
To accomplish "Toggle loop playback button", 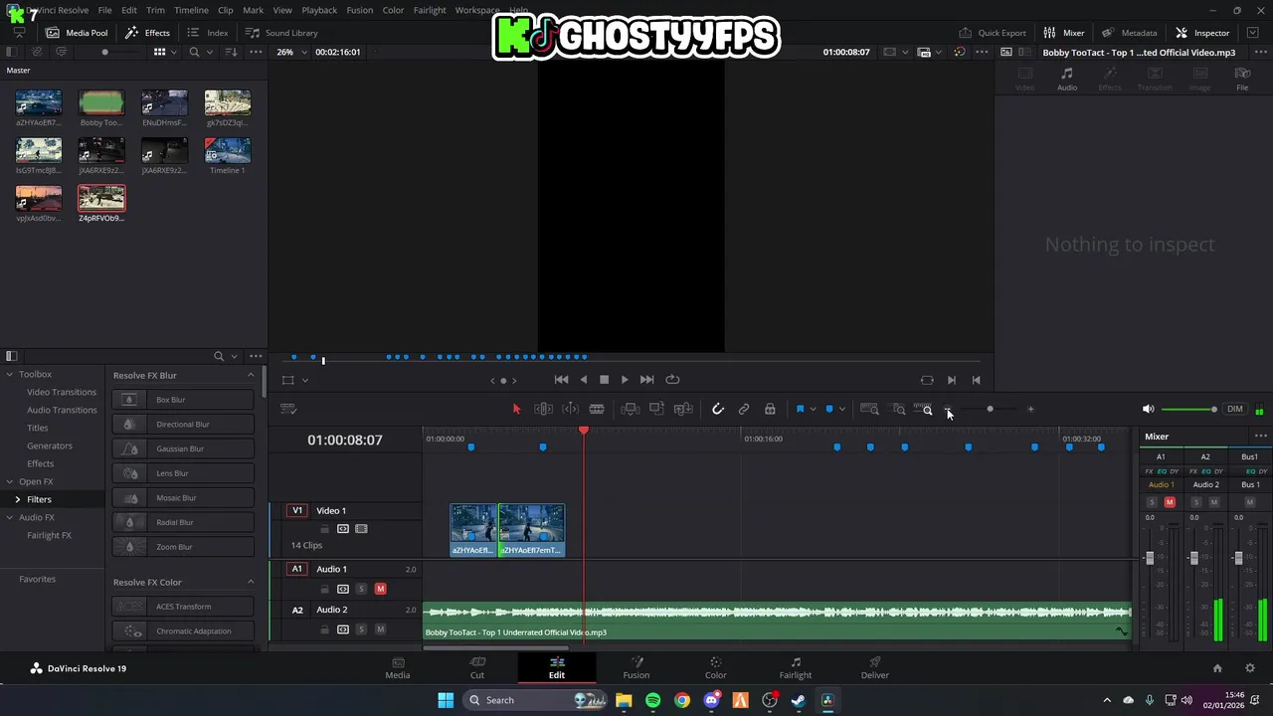I will [x=672, y=379].
